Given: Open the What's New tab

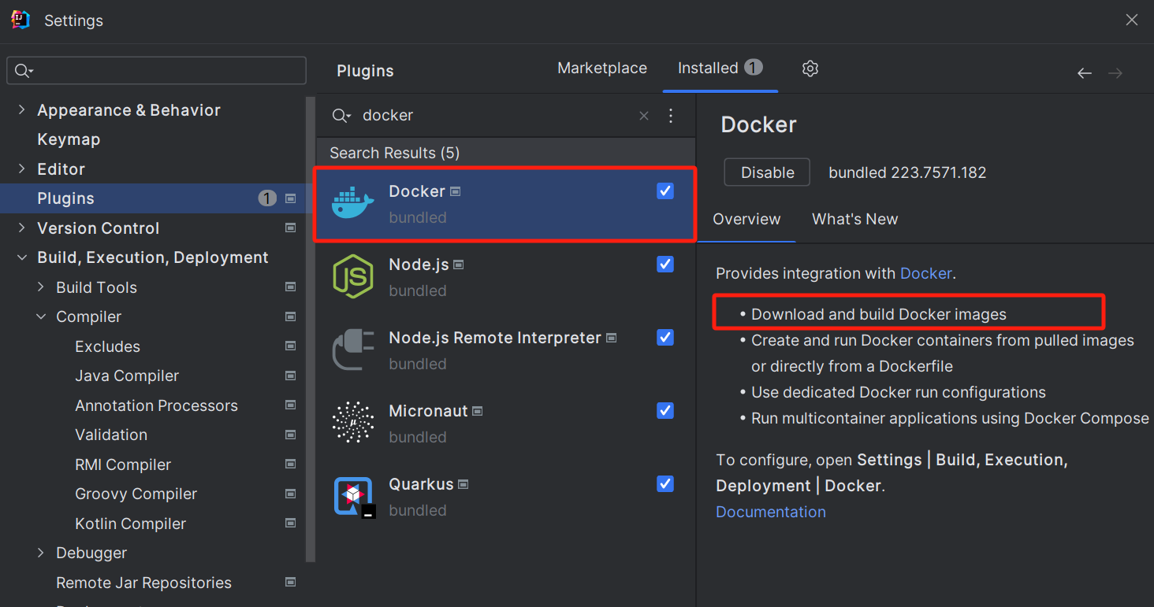Looking at the screenshot, I should 855,220.
